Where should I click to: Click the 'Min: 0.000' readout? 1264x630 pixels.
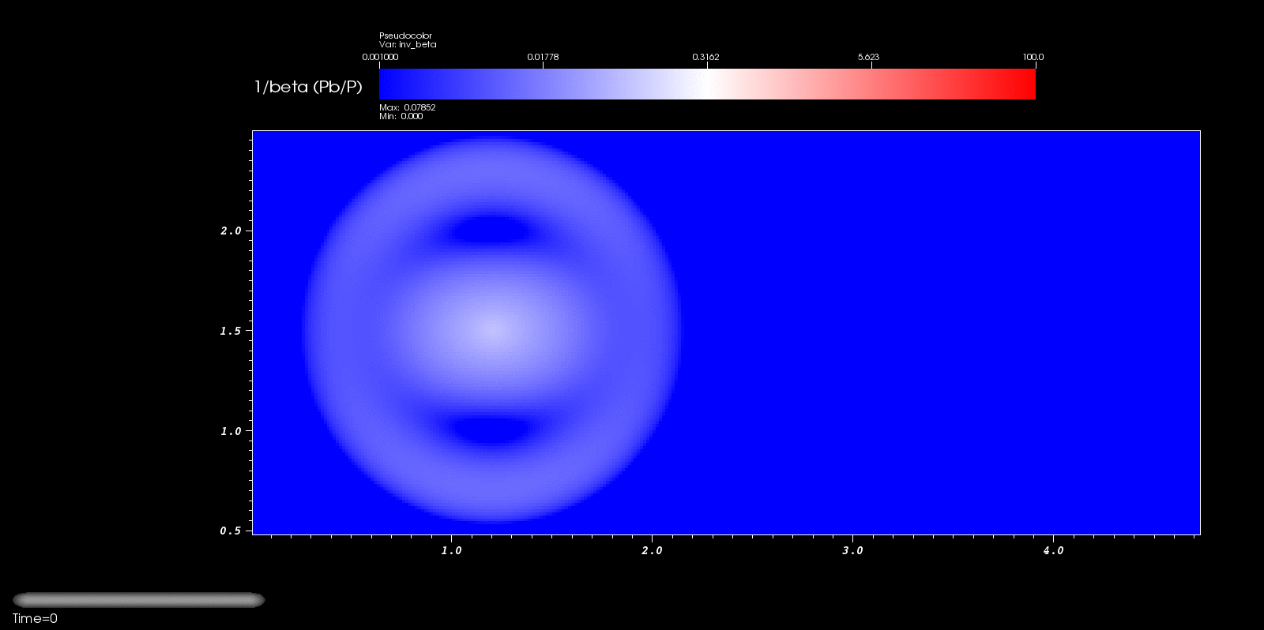click(x=401, y=116)
